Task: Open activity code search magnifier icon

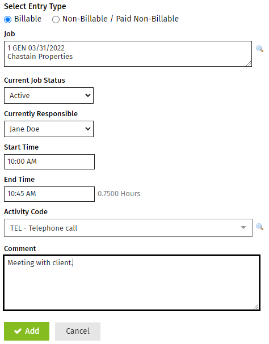Action: point(259,227)
